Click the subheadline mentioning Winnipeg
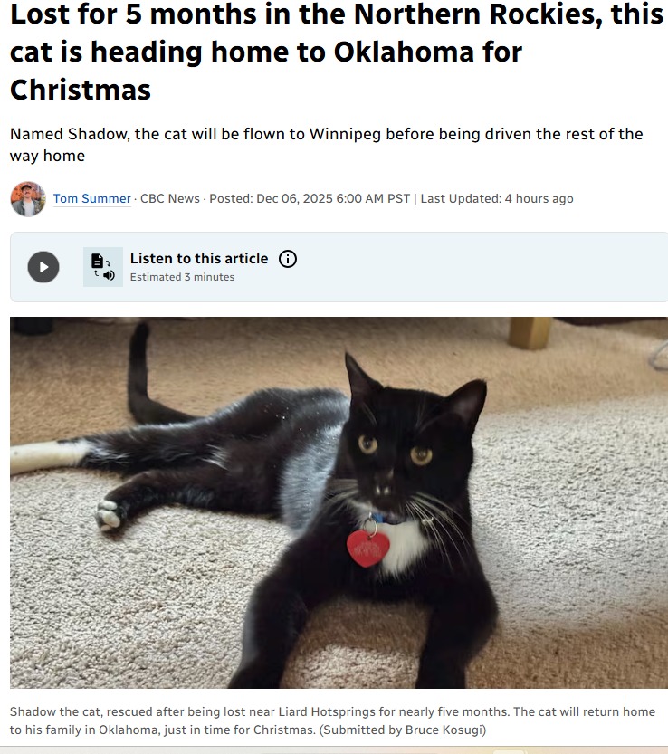Image resolution: width=668 pixels, height=754 pixels. (326, 145)
